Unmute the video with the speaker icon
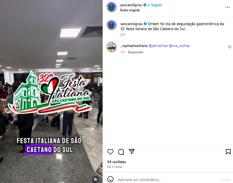 pos(96,179)
